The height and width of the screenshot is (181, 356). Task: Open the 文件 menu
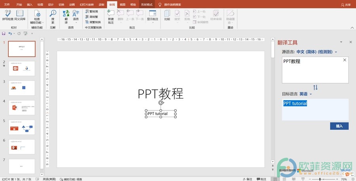tap(7, 4)
